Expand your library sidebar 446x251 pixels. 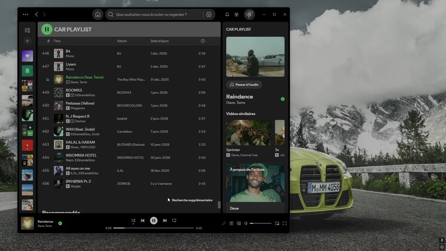pyautogui.click(x=28, y=30)
